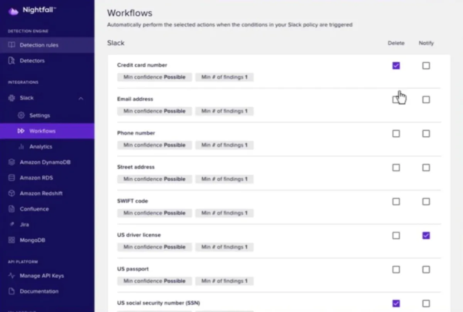
Task: Uncheck Delete for US social security number
Action: 396,304
